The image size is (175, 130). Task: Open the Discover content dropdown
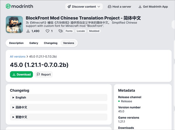click(x=84, y=7)
